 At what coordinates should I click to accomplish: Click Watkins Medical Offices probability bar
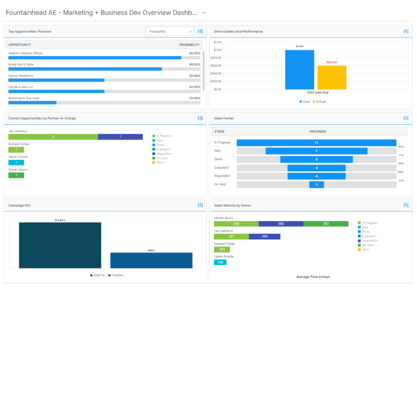[x=95, y=57]
